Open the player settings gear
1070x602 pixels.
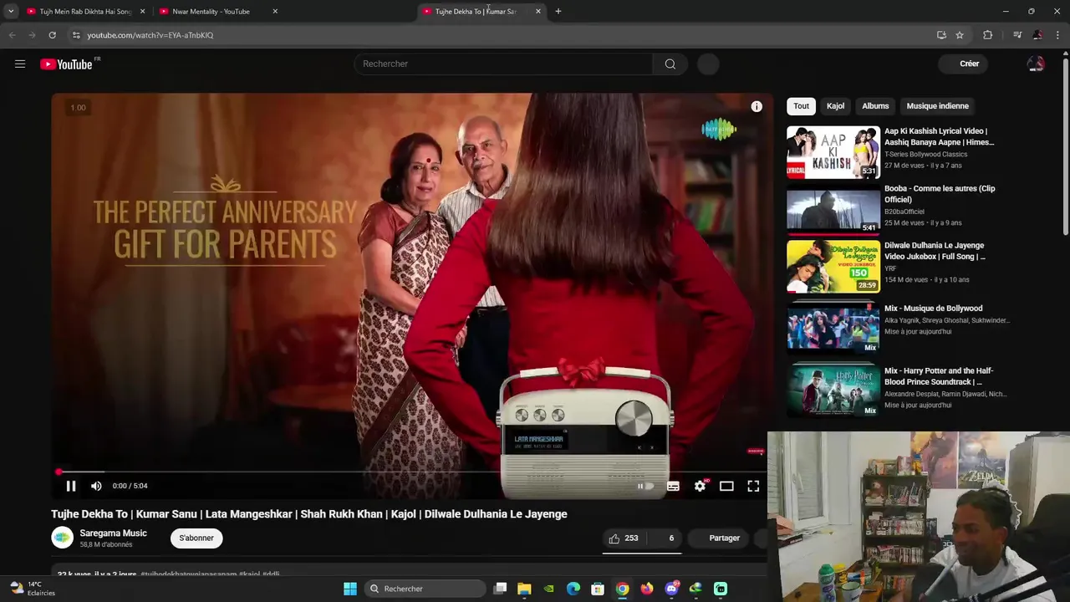700,486
